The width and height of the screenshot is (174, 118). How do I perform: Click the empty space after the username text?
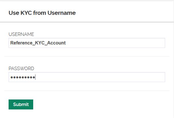coord(114,43)
